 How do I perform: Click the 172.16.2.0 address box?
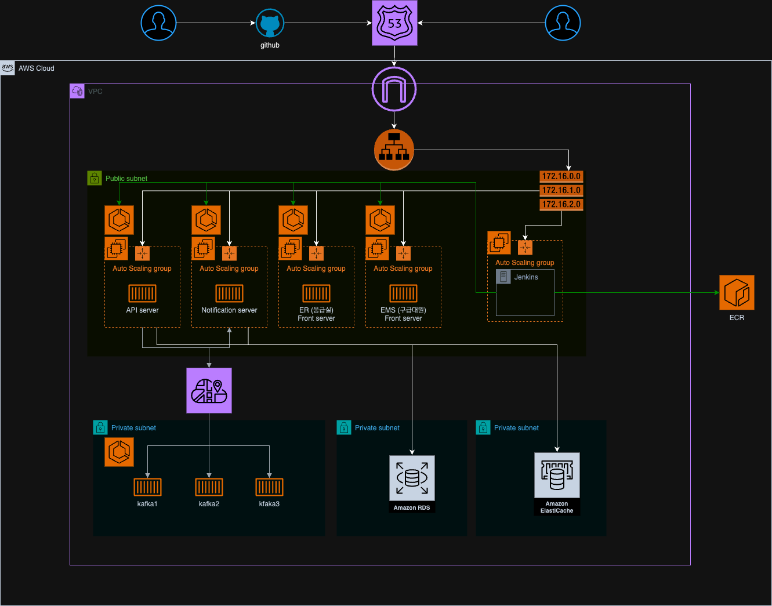click(561, 204)
